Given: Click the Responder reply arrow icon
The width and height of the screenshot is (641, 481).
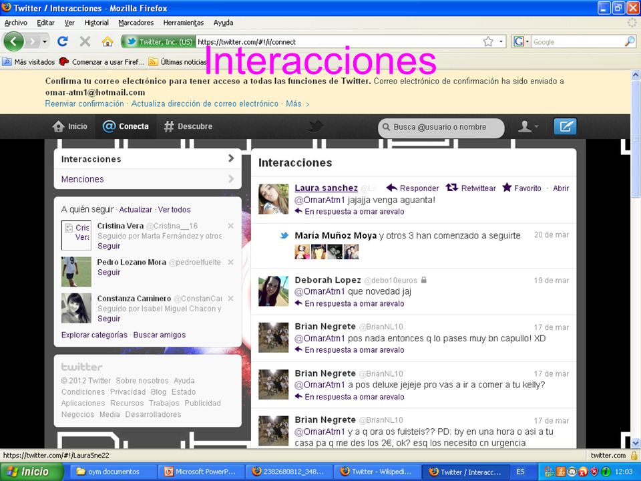Looking at the screenshot, I should click(x=392, y=188).
